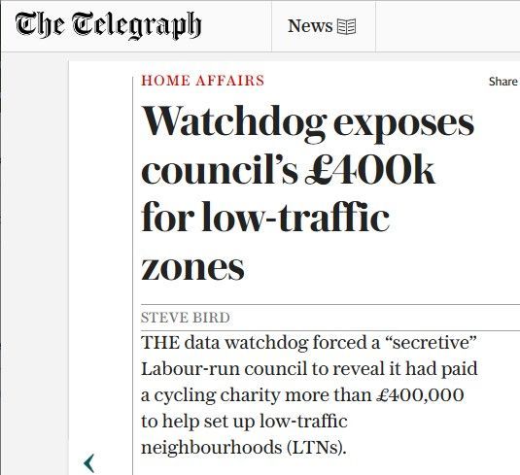Click headline line 'council's £400k'

[x=288, y=172]
